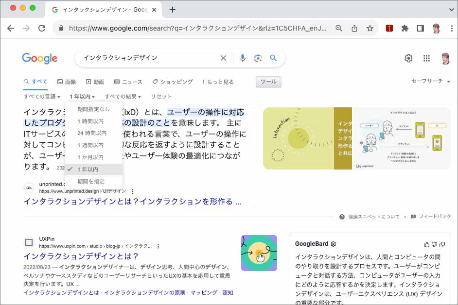The height and width of the screenshot is (305, 458).
Task: Open the Google apps grid
Action: pyautogui.click(x=426, y=58)
